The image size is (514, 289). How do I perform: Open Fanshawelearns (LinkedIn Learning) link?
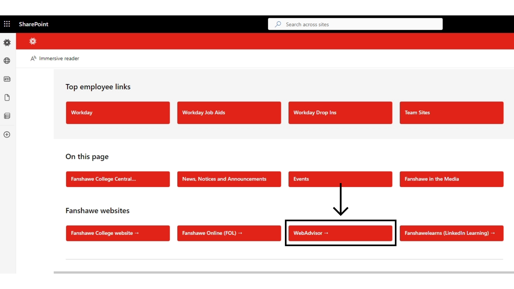click(x=452, y=233)
